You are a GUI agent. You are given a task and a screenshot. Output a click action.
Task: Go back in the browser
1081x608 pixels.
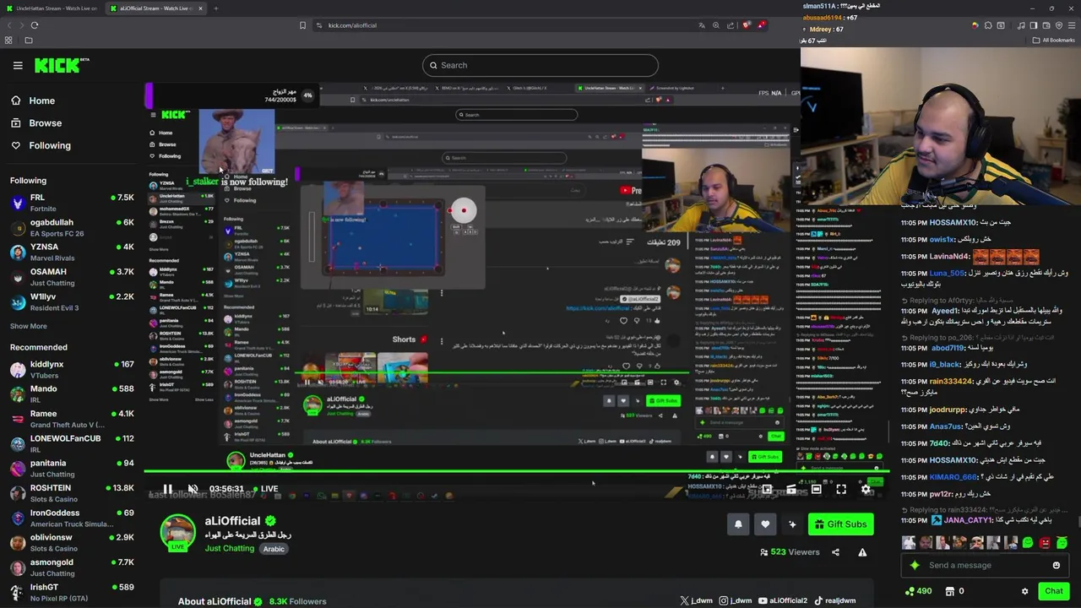coord(9,25)
